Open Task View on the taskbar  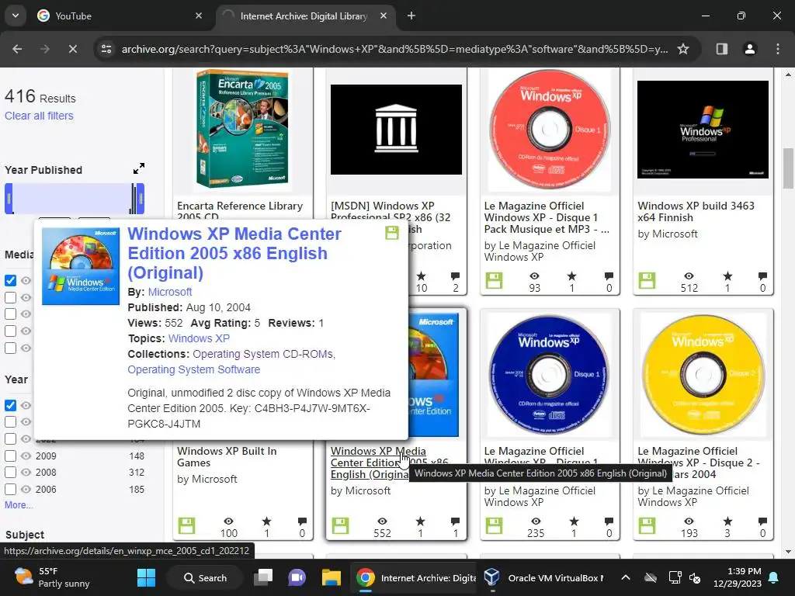click(264, 577)
